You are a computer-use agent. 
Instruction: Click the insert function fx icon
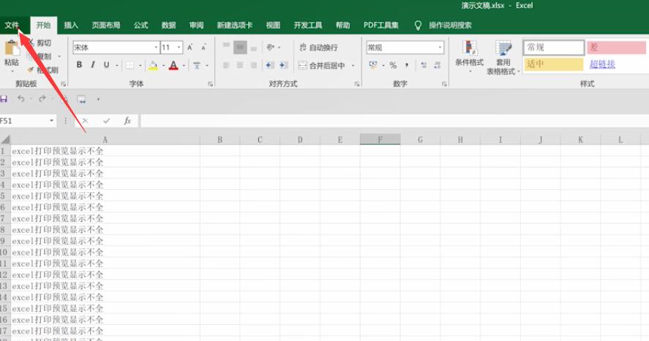click(x=127, y=120)
